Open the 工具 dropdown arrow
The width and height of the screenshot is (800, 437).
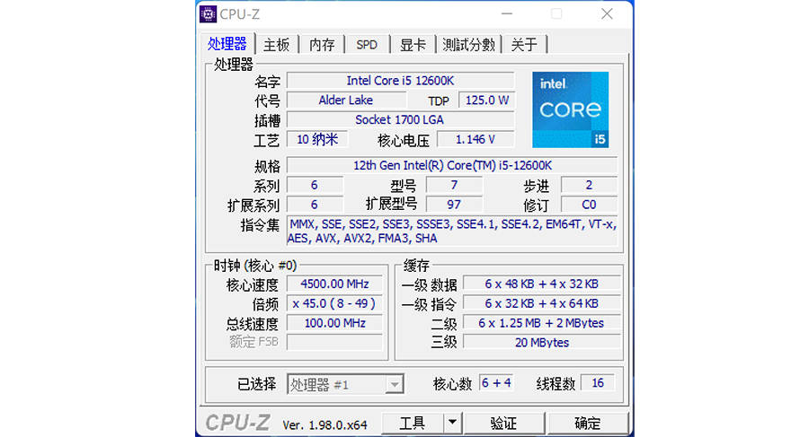(x=452, y=423)
